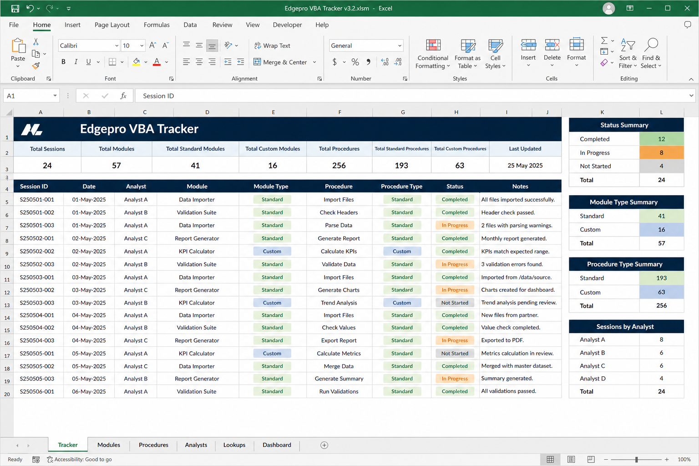Click the AutoSum sigma icon
This screenshot has height=466, width=699.
click(604, 41)
